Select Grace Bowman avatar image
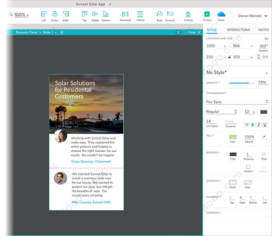This screenshot has height=236, width=272. (x=61, y=136)
